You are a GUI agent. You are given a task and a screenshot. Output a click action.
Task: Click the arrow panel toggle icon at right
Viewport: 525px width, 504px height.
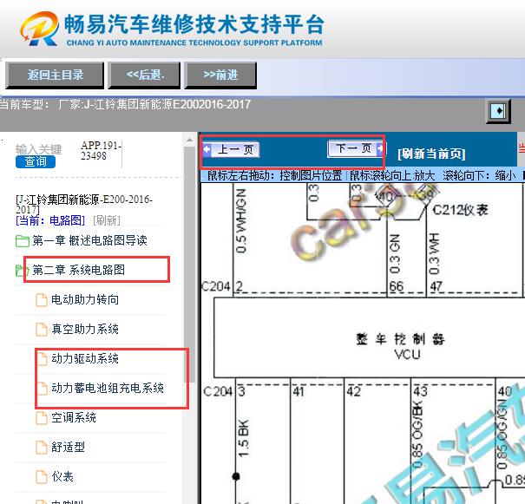coord(499,111)
